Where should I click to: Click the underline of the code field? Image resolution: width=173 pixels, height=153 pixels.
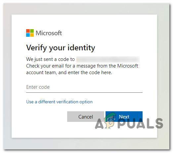[84, 92]
